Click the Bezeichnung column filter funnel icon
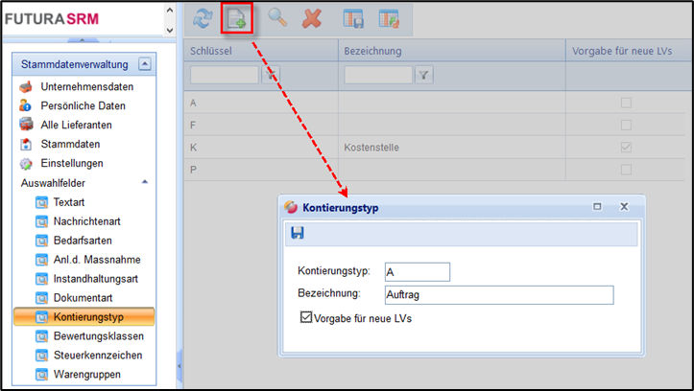The width and height of the screenshot is (694, 391). (424, 75)
